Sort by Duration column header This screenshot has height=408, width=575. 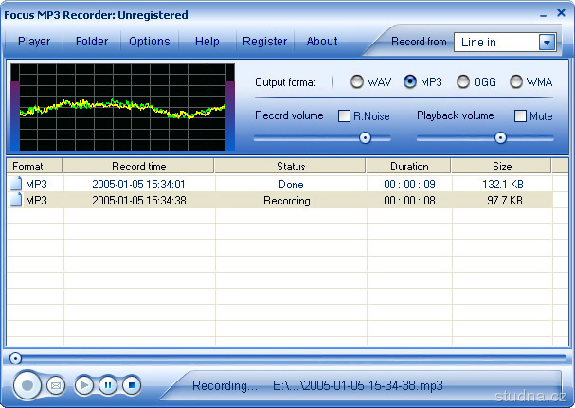[409, 166]
